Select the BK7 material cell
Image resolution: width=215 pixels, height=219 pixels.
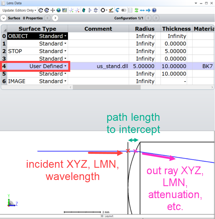pos(203,66)
